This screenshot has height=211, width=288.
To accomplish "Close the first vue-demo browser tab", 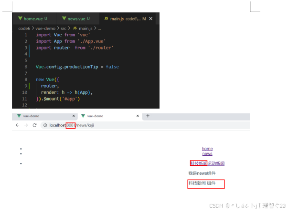I will coord(74,116).
